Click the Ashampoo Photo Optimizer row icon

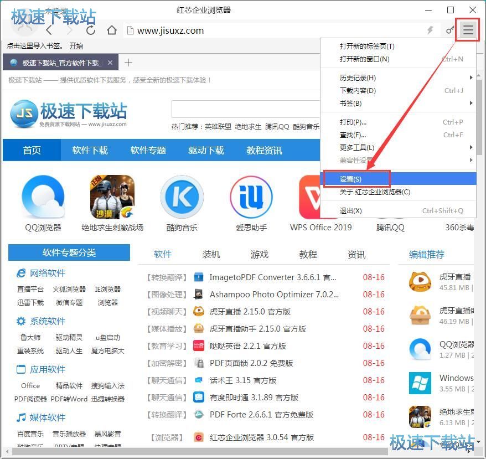[x=198, y=294]
